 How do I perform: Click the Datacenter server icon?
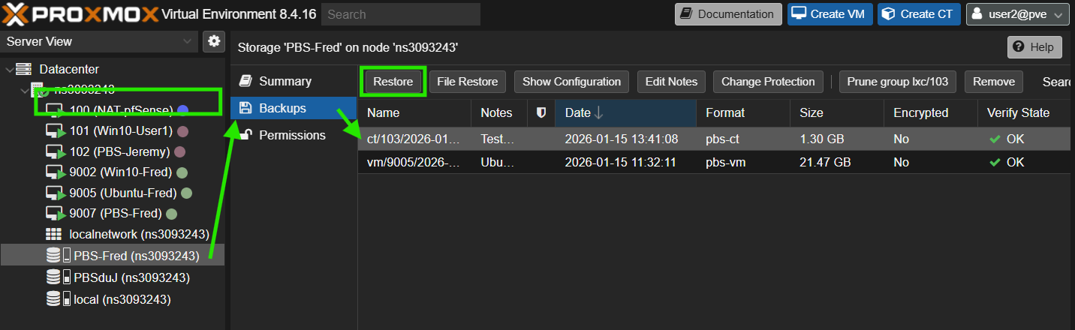25,69
